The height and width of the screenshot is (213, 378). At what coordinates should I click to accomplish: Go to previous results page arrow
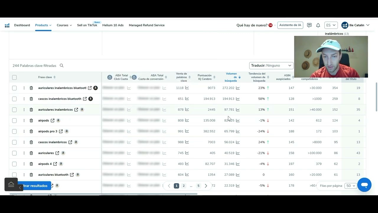coord(169,186)
